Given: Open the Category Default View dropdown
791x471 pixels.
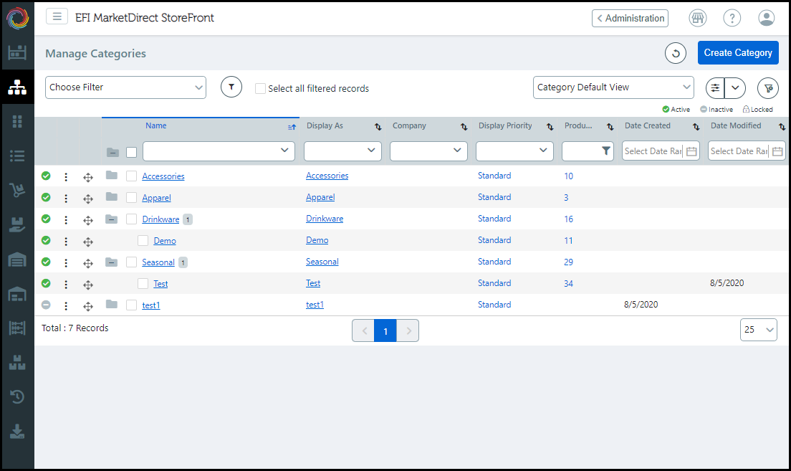Looking at the screenshot, I should click(613, 87).
